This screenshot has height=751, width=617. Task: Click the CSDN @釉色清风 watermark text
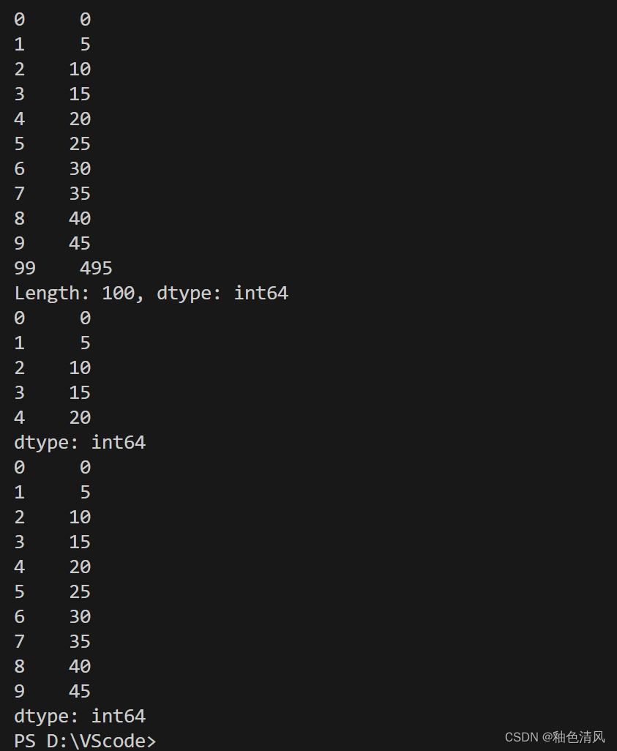click(555, 736)
